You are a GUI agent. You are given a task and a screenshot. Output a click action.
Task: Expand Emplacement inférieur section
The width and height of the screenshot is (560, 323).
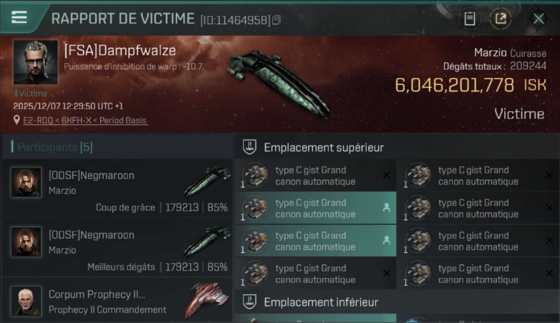point(397,302)
